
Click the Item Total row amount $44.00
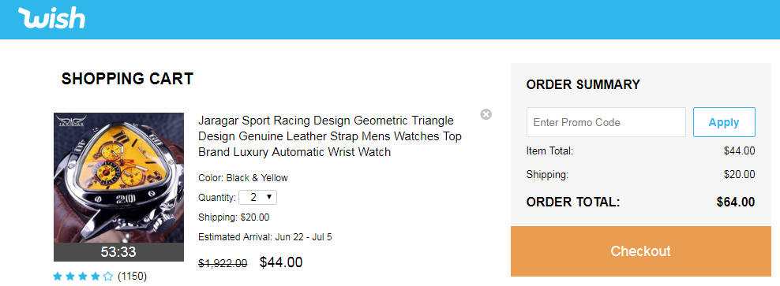[x=740, y=151]
